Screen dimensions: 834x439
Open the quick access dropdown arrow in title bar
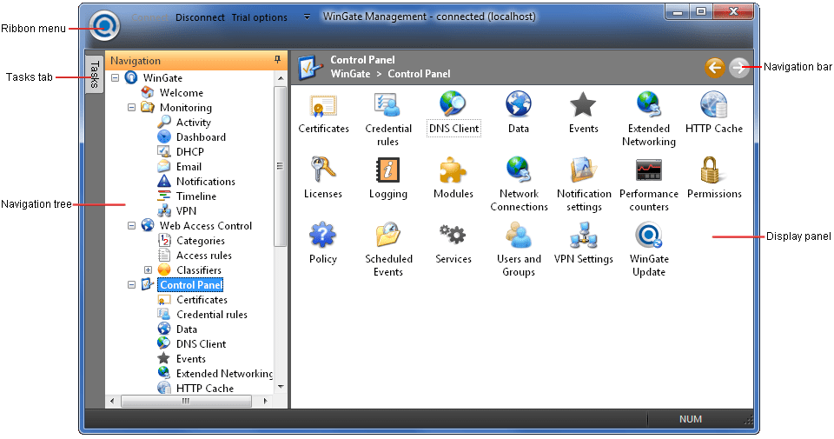pos(307,17)
